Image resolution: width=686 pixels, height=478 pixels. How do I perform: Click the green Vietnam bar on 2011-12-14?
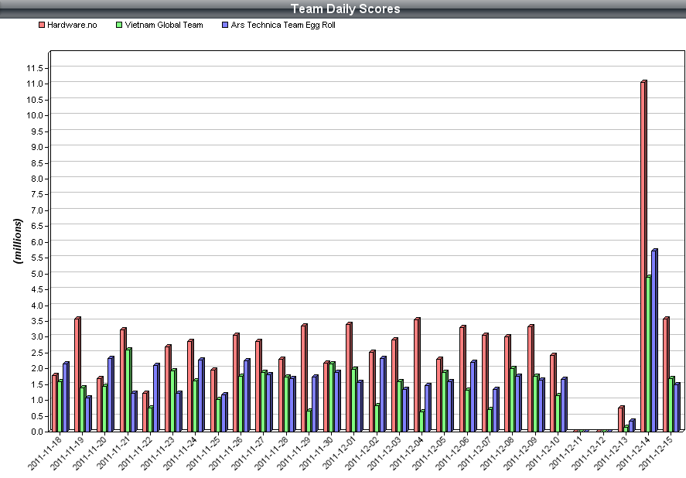click(x=649, y=353)
